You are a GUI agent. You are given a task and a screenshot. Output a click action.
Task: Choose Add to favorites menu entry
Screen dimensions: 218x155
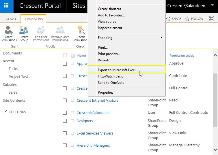[111, 15]
